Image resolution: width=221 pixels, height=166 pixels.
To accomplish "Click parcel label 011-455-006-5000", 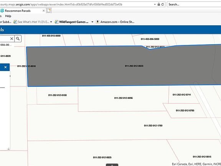I will (150, 39).
